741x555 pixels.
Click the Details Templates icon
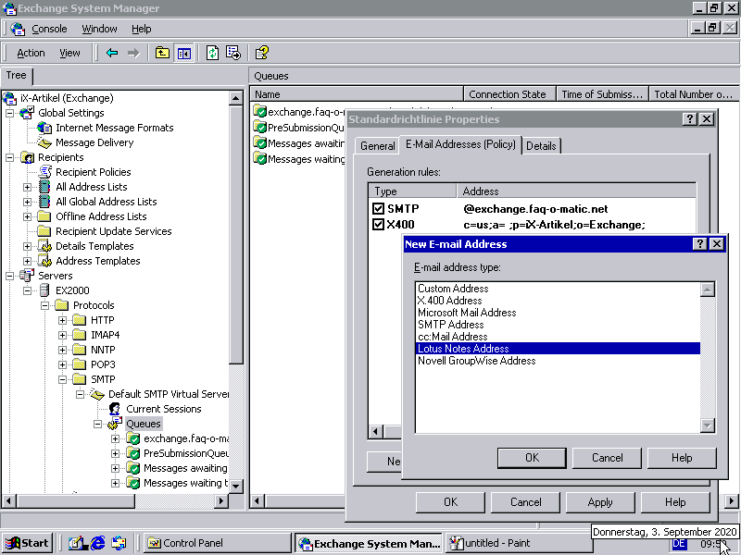click(x=44, y=246)
